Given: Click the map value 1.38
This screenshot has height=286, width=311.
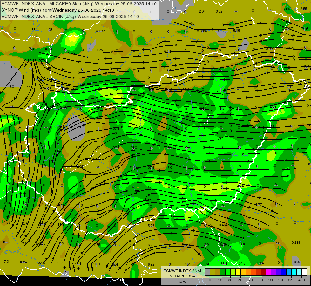Looking at the screenshot, I should point(49,30).
